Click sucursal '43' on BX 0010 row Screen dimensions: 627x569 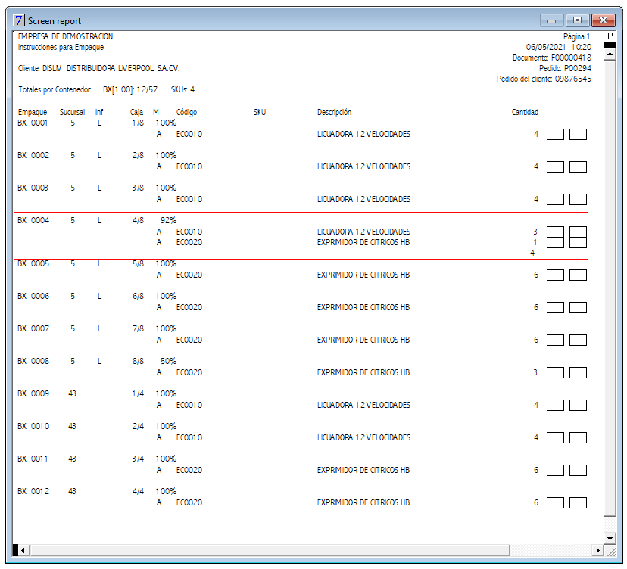point(72,426)
